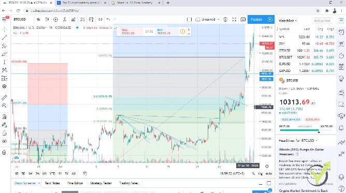Viewport: 346px width, 193px height.
Task: Select the YTD date range button
Action: (52, 174)
